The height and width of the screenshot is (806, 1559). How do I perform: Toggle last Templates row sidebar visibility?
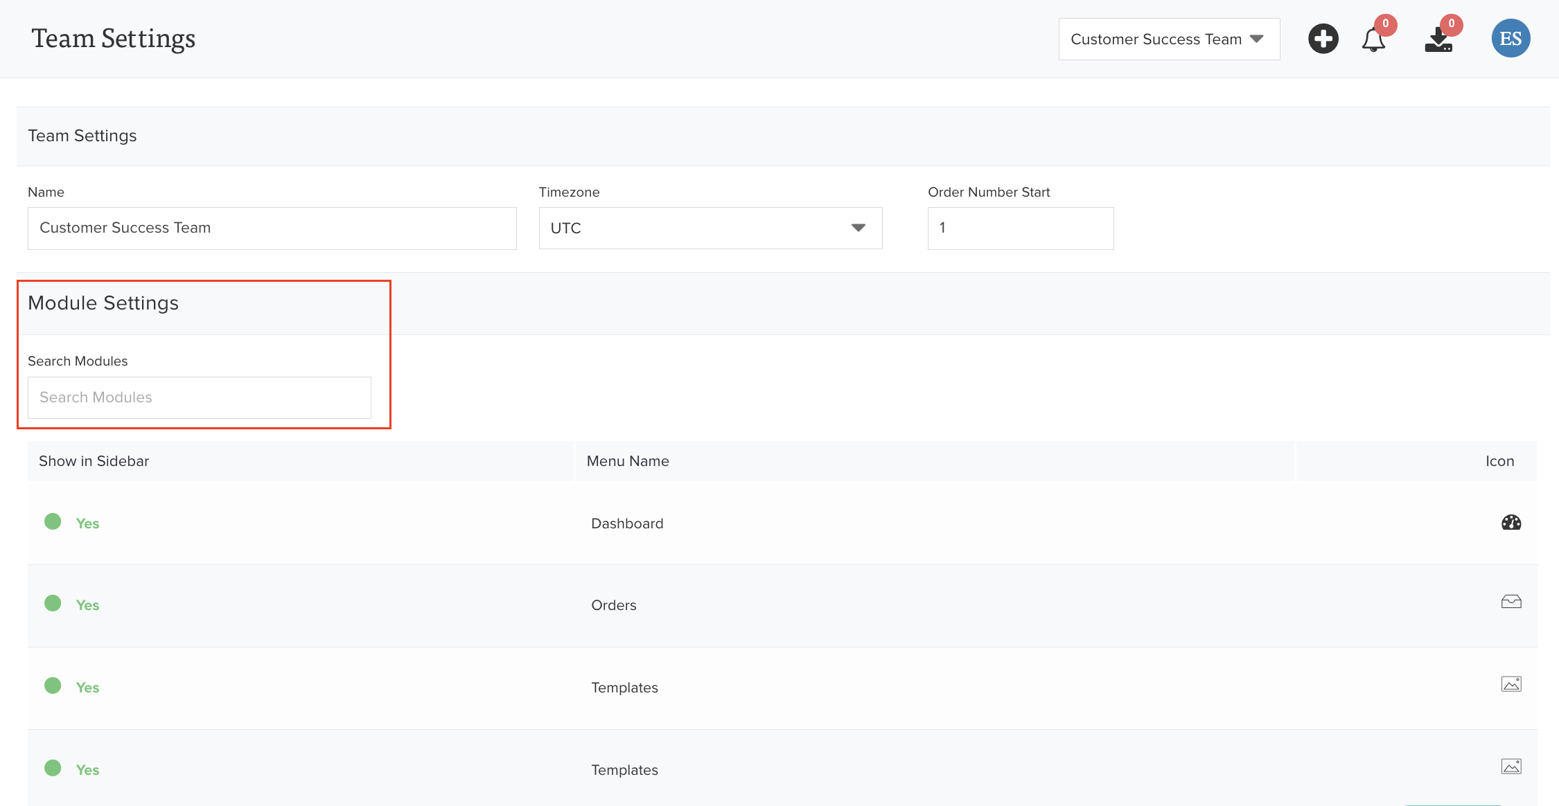(x=53, y=768)
